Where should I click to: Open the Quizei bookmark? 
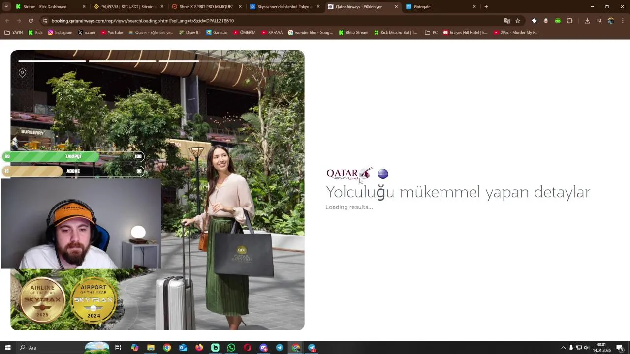[x=151, y=33]
